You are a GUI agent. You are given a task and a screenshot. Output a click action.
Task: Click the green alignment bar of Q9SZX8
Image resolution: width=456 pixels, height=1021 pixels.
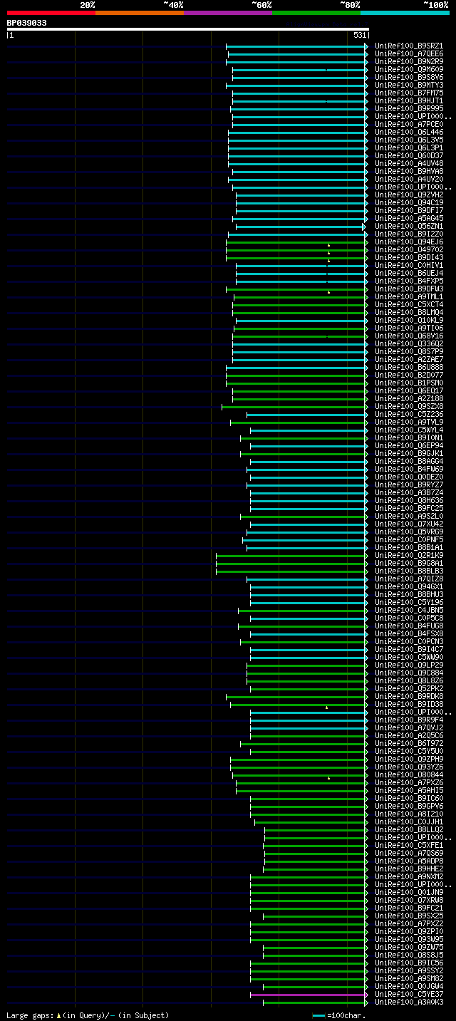pos(294,407)
